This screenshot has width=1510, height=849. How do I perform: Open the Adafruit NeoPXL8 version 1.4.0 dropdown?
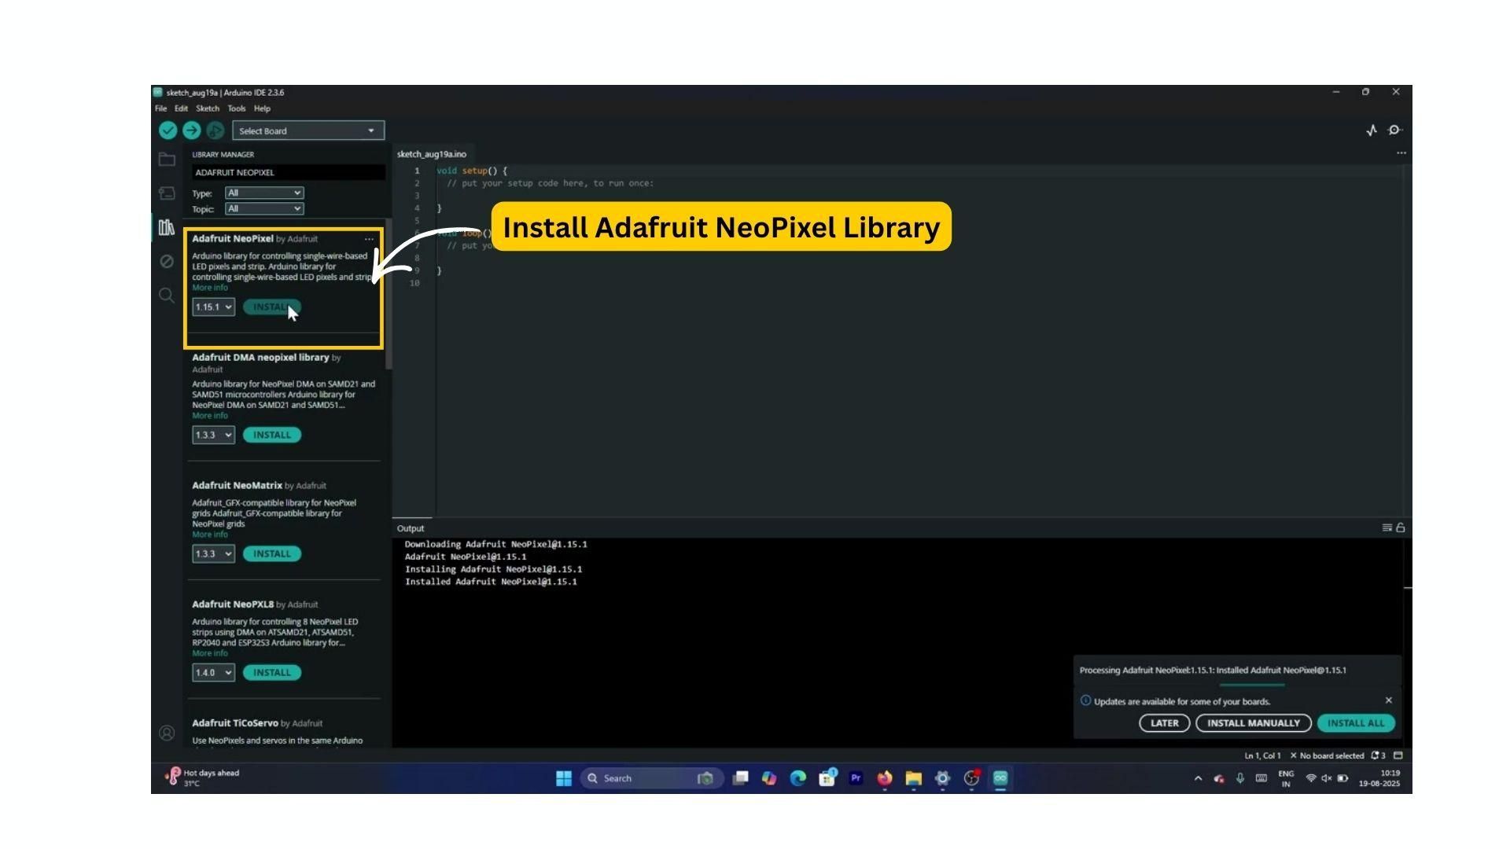(x=213, y=673)
